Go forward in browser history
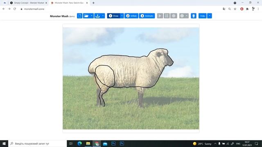Viewport: 262px width, 147px height. [x=9, y=9]
